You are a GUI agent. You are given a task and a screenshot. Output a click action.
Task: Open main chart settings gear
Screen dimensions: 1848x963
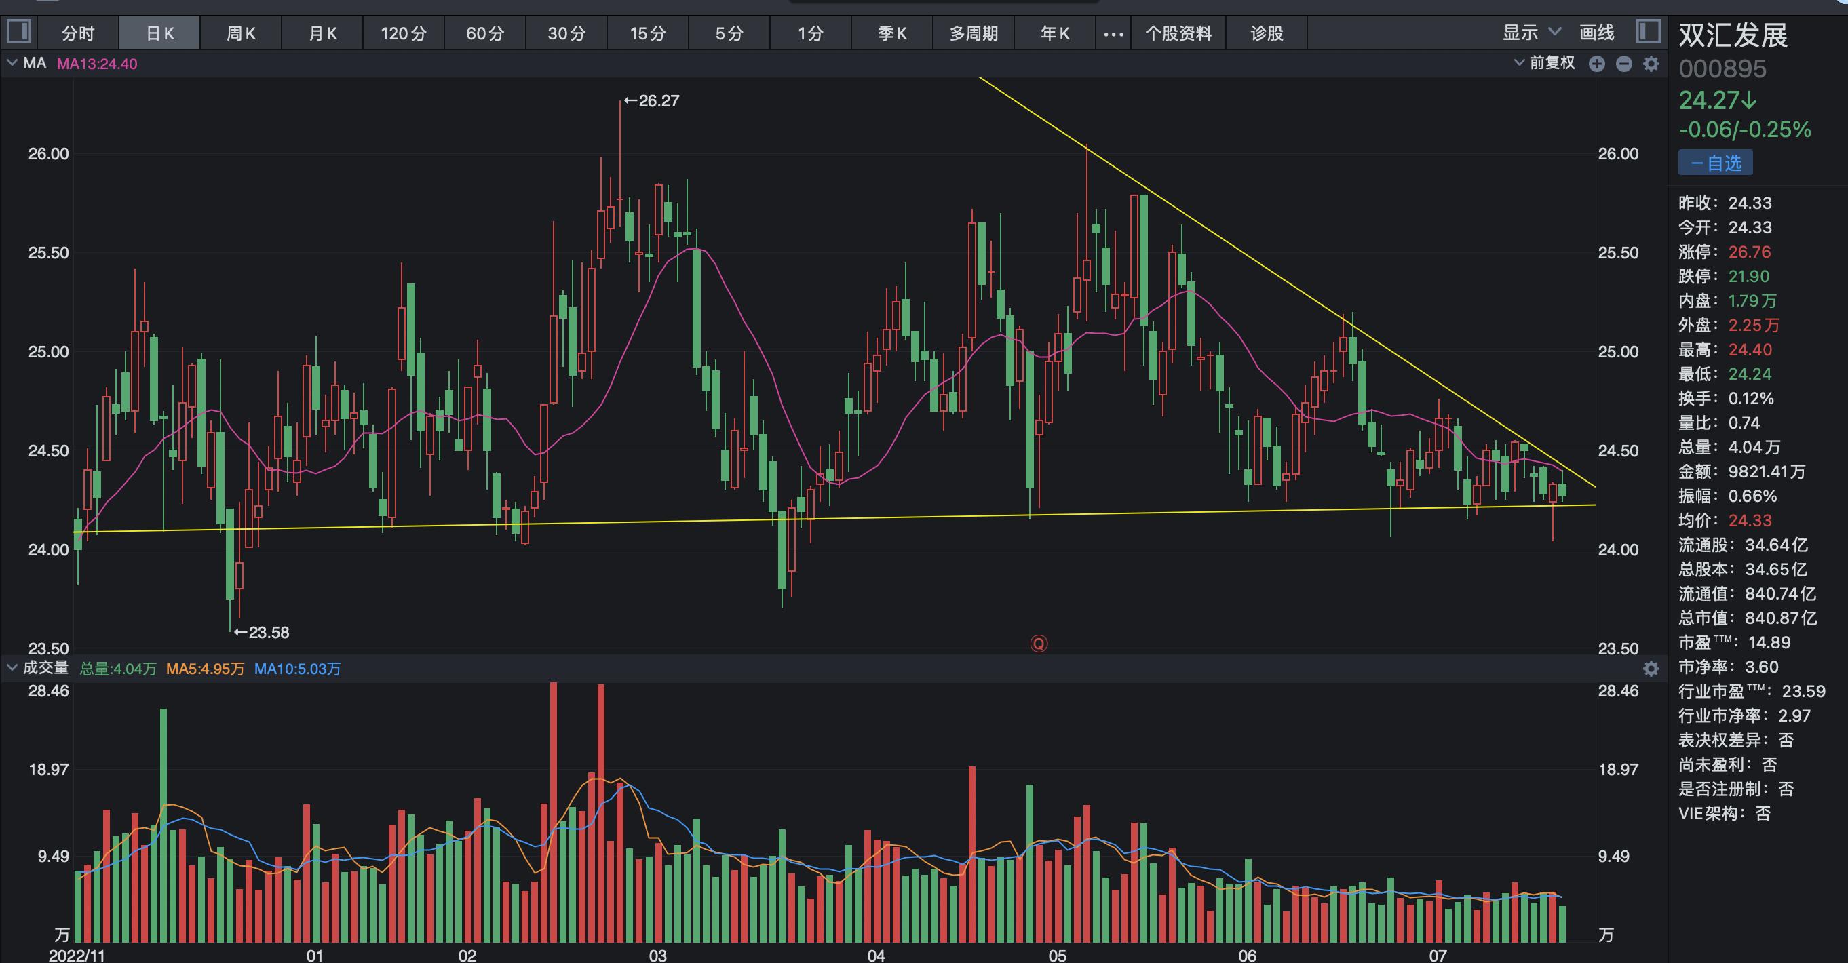click(1651, 64)
